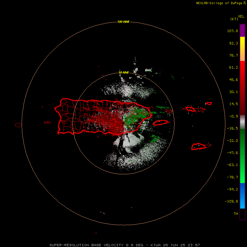This screenshot has width=247, height=247.
Task: Click the -78.7 legend value
Action: [232, 177]
